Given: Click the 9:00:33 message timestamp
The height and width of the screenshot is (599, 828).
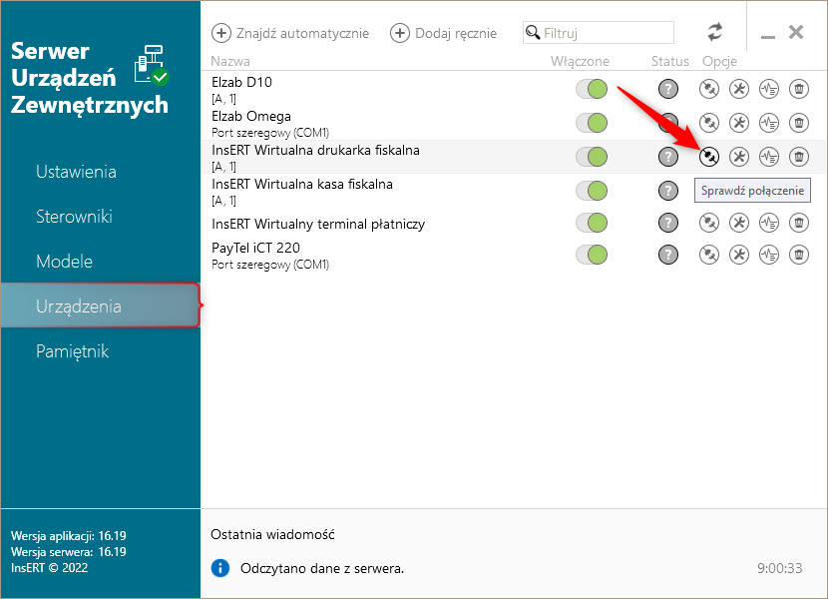Looking at the screenshot, I should point(779,568).
